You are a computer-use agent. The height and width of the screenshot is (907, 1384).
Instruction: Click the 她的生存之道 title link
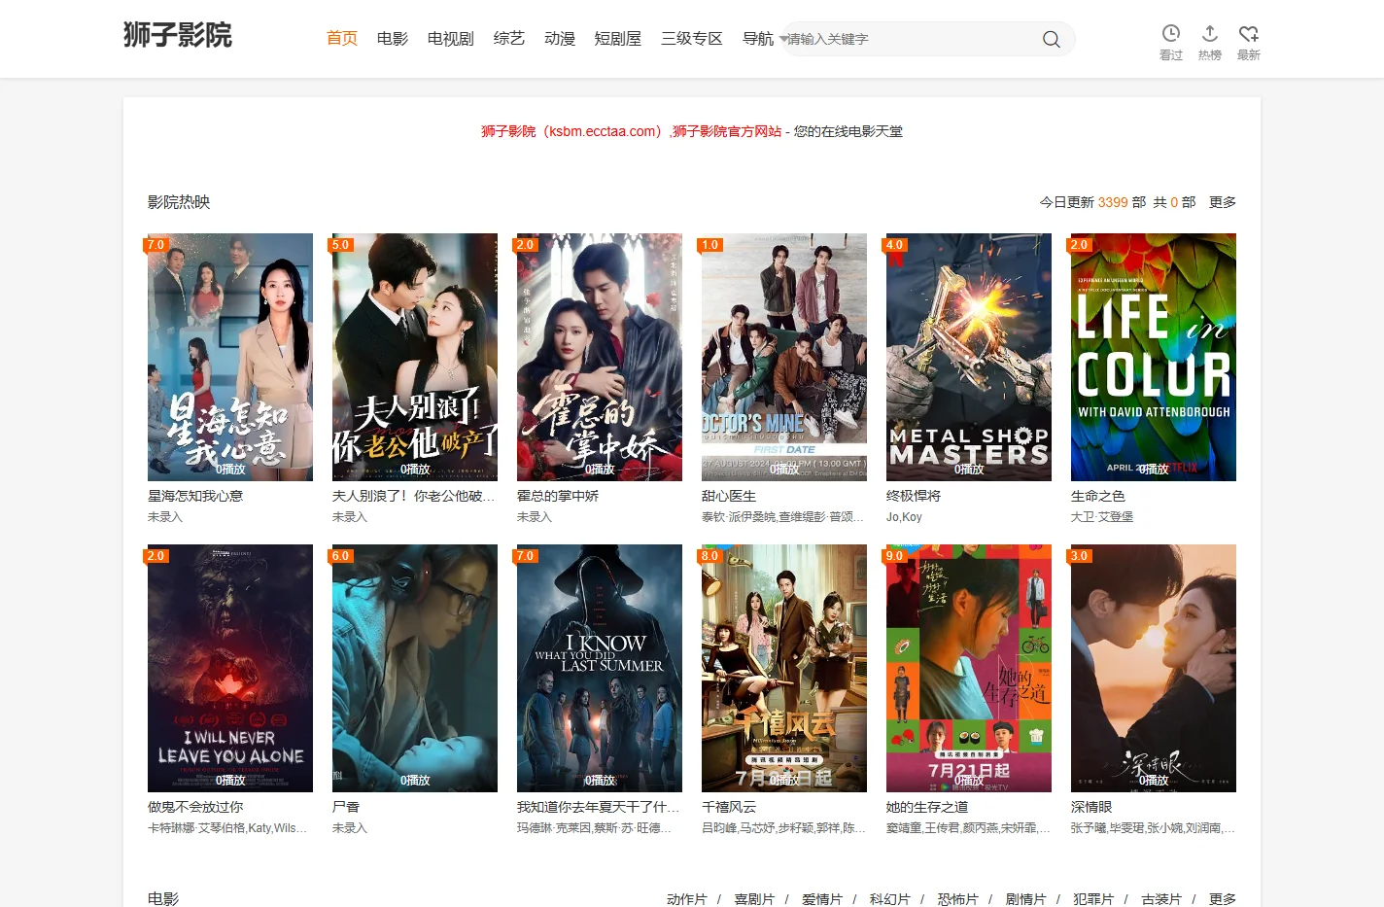click(x=927, y=807)
